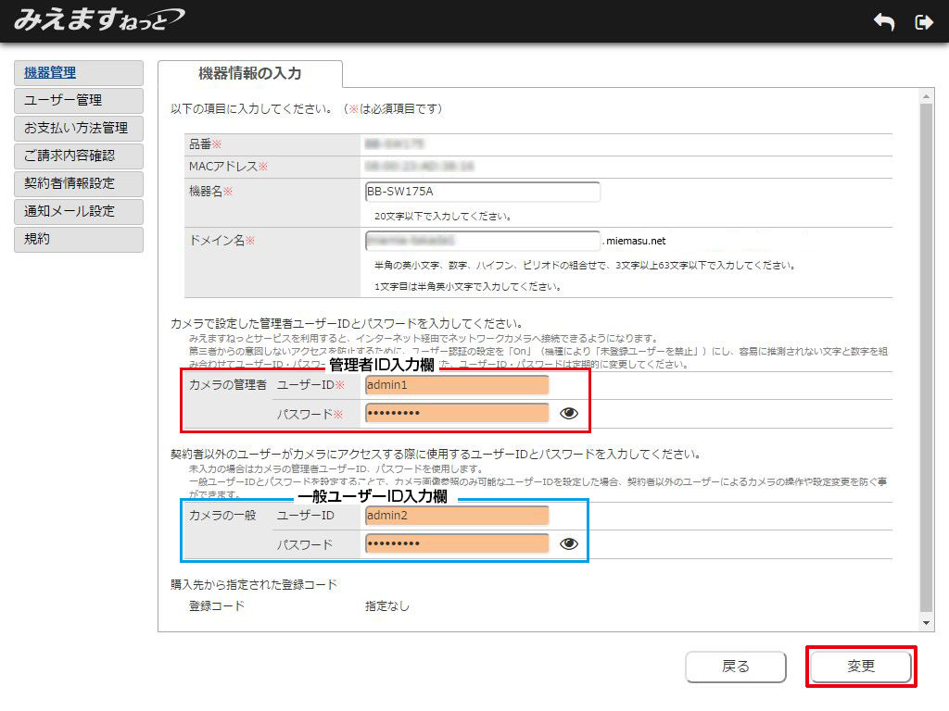Click the ドメイン名 input field

(x=483, y=240)
